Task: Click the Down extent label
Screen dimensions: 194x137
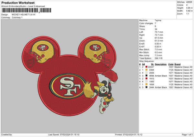Action: (x=142, y=41)
